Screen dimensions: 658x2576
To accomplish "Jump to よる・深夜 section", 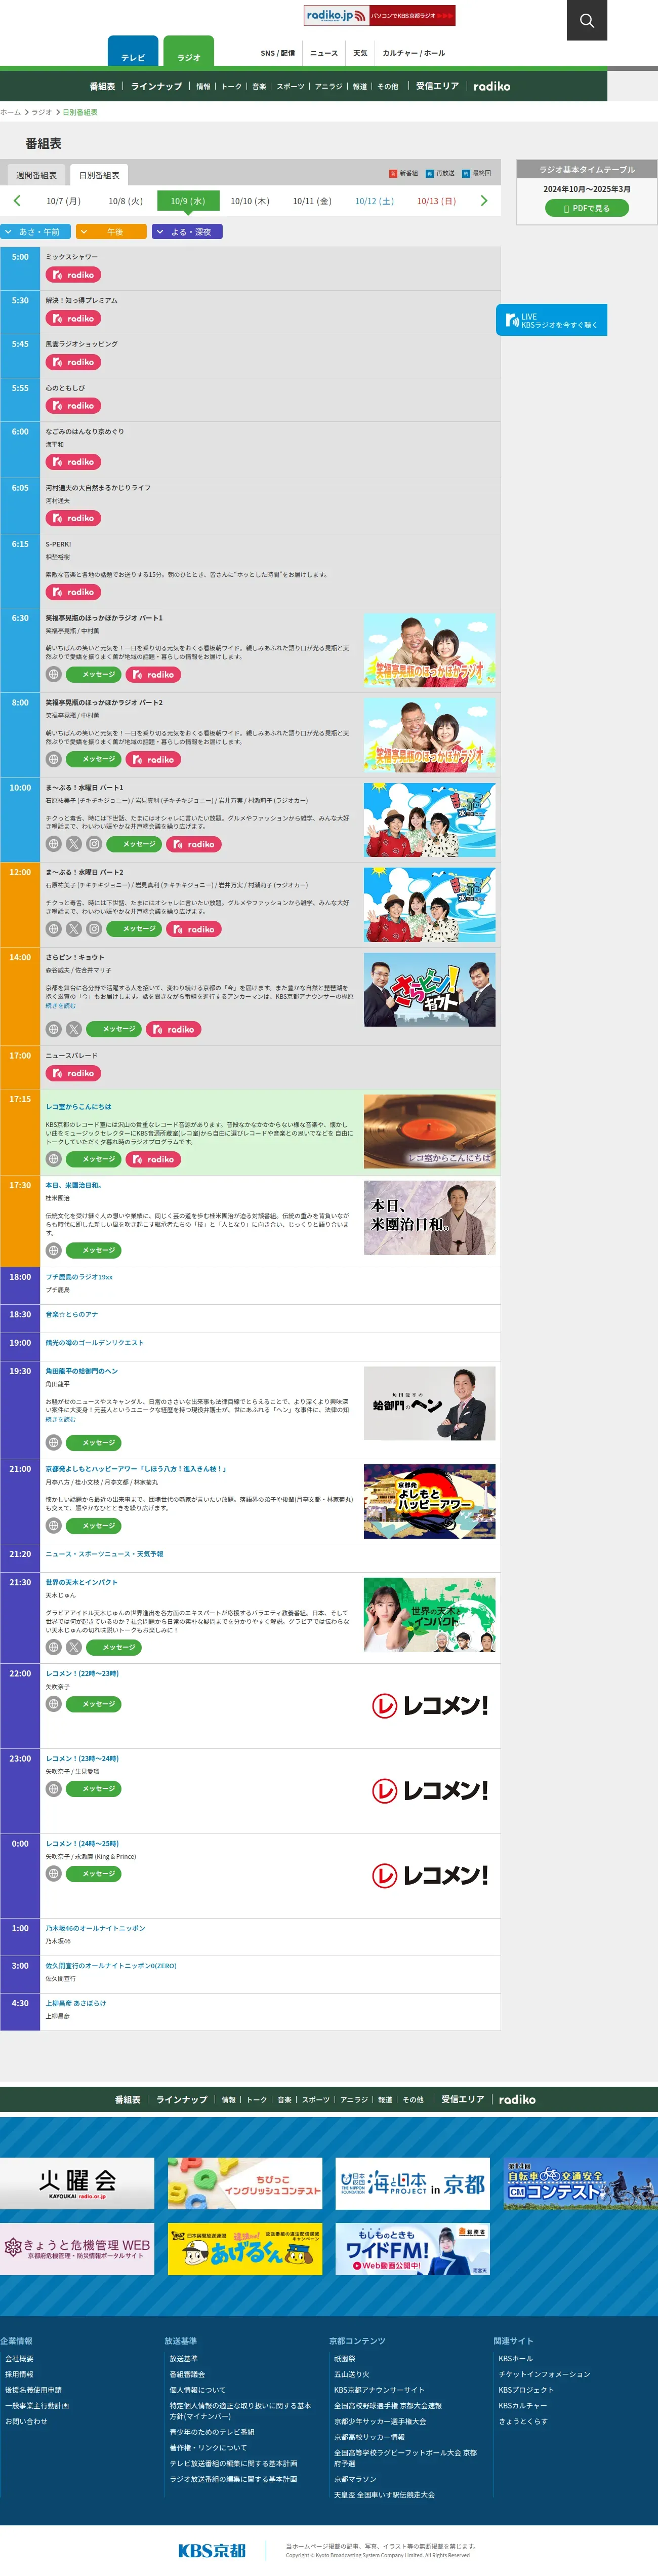I will tap(187, 231).
